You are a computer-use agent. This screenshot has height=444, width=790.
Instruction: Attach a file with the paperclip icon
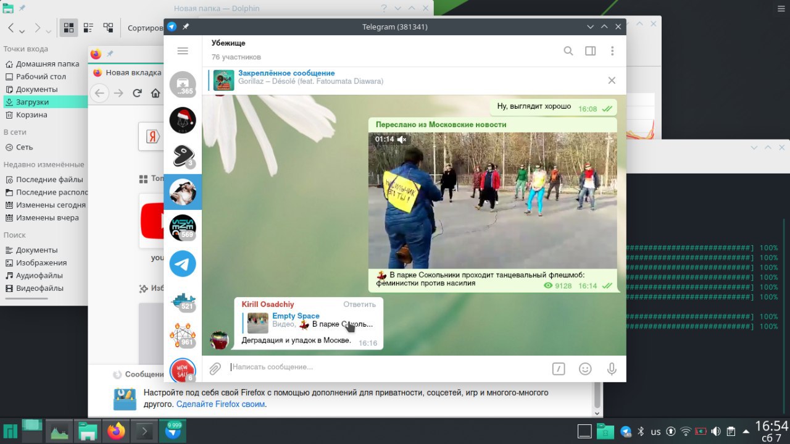click(x=215, y=369)
